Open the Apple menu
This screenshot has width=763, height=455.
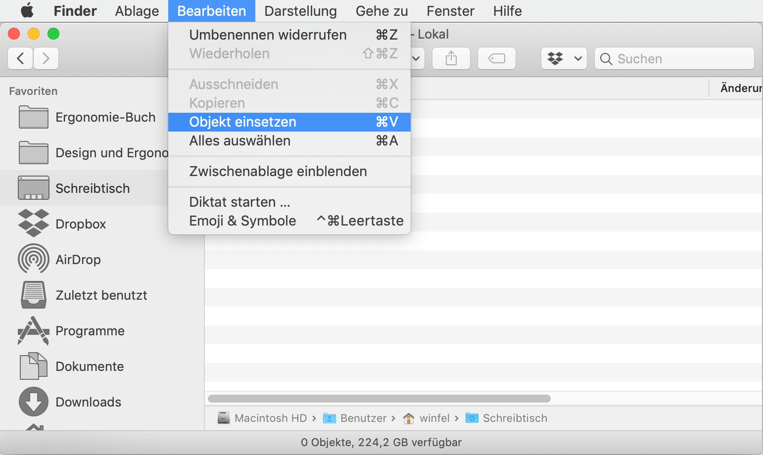pos(27,11)
